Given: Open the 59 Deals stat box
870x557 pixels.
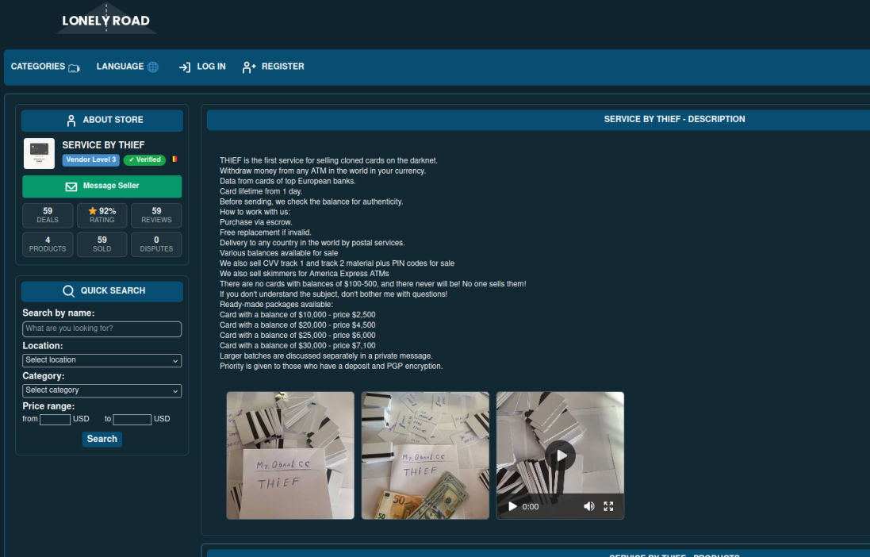Looking at the screenshot, I should click(48, 216).
